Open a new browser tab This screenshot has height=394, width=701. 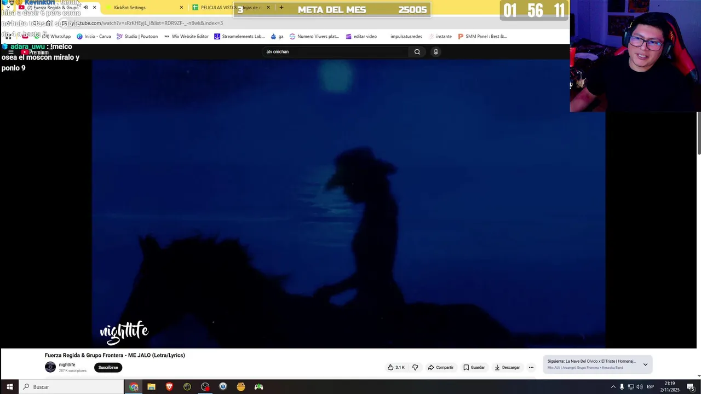pos(281,8)
